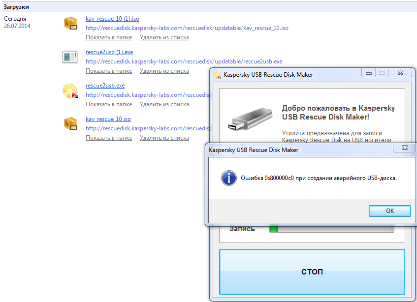Show kav_rescue_10.iso in folder

[109, 138]
